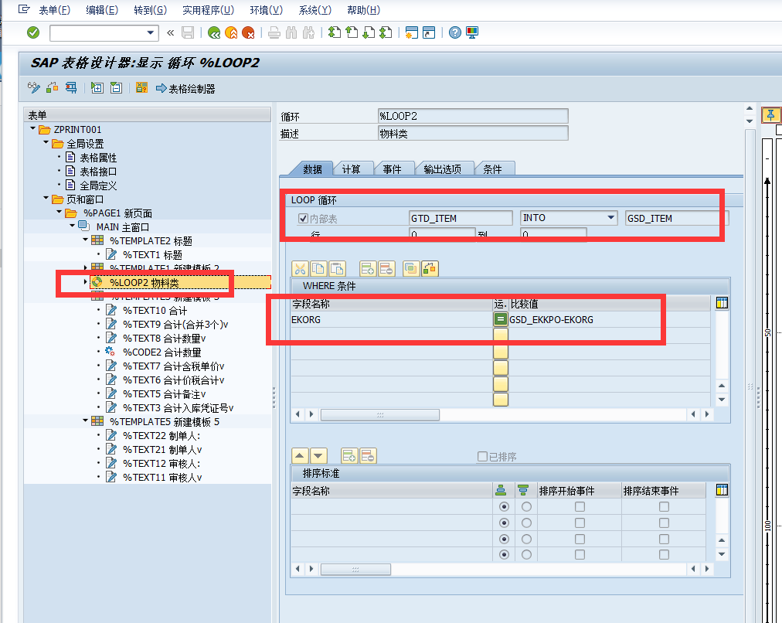The image size is (782, 623).
Task: Click the red Cancel icon in toolbar
Action: (x=248, y=32)
